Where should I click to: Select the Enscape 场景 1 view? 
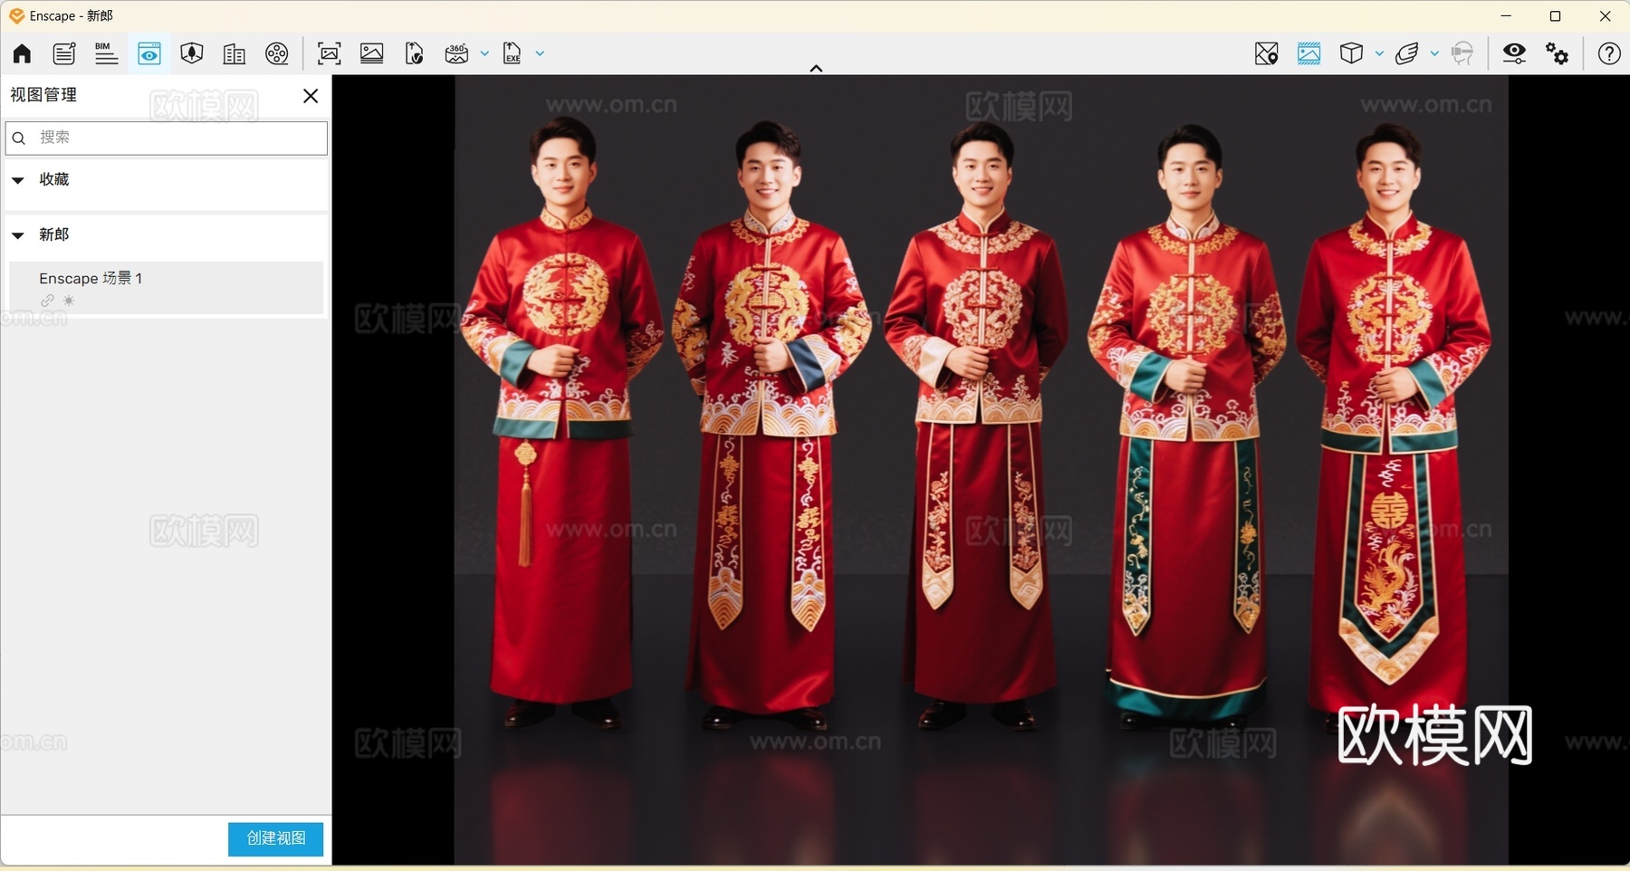(166, 288)
